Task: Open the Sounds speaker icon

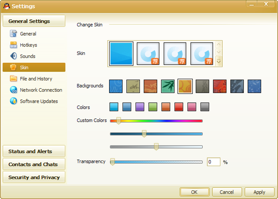Action: 13,56
